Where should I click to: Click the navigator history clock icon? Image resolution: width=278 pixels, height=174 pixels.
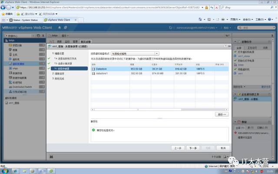pos(38,36)
